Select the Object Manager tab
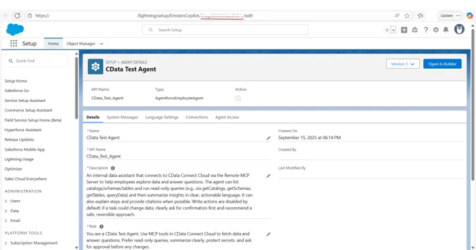Screen dimensions: 476x250 81,44
